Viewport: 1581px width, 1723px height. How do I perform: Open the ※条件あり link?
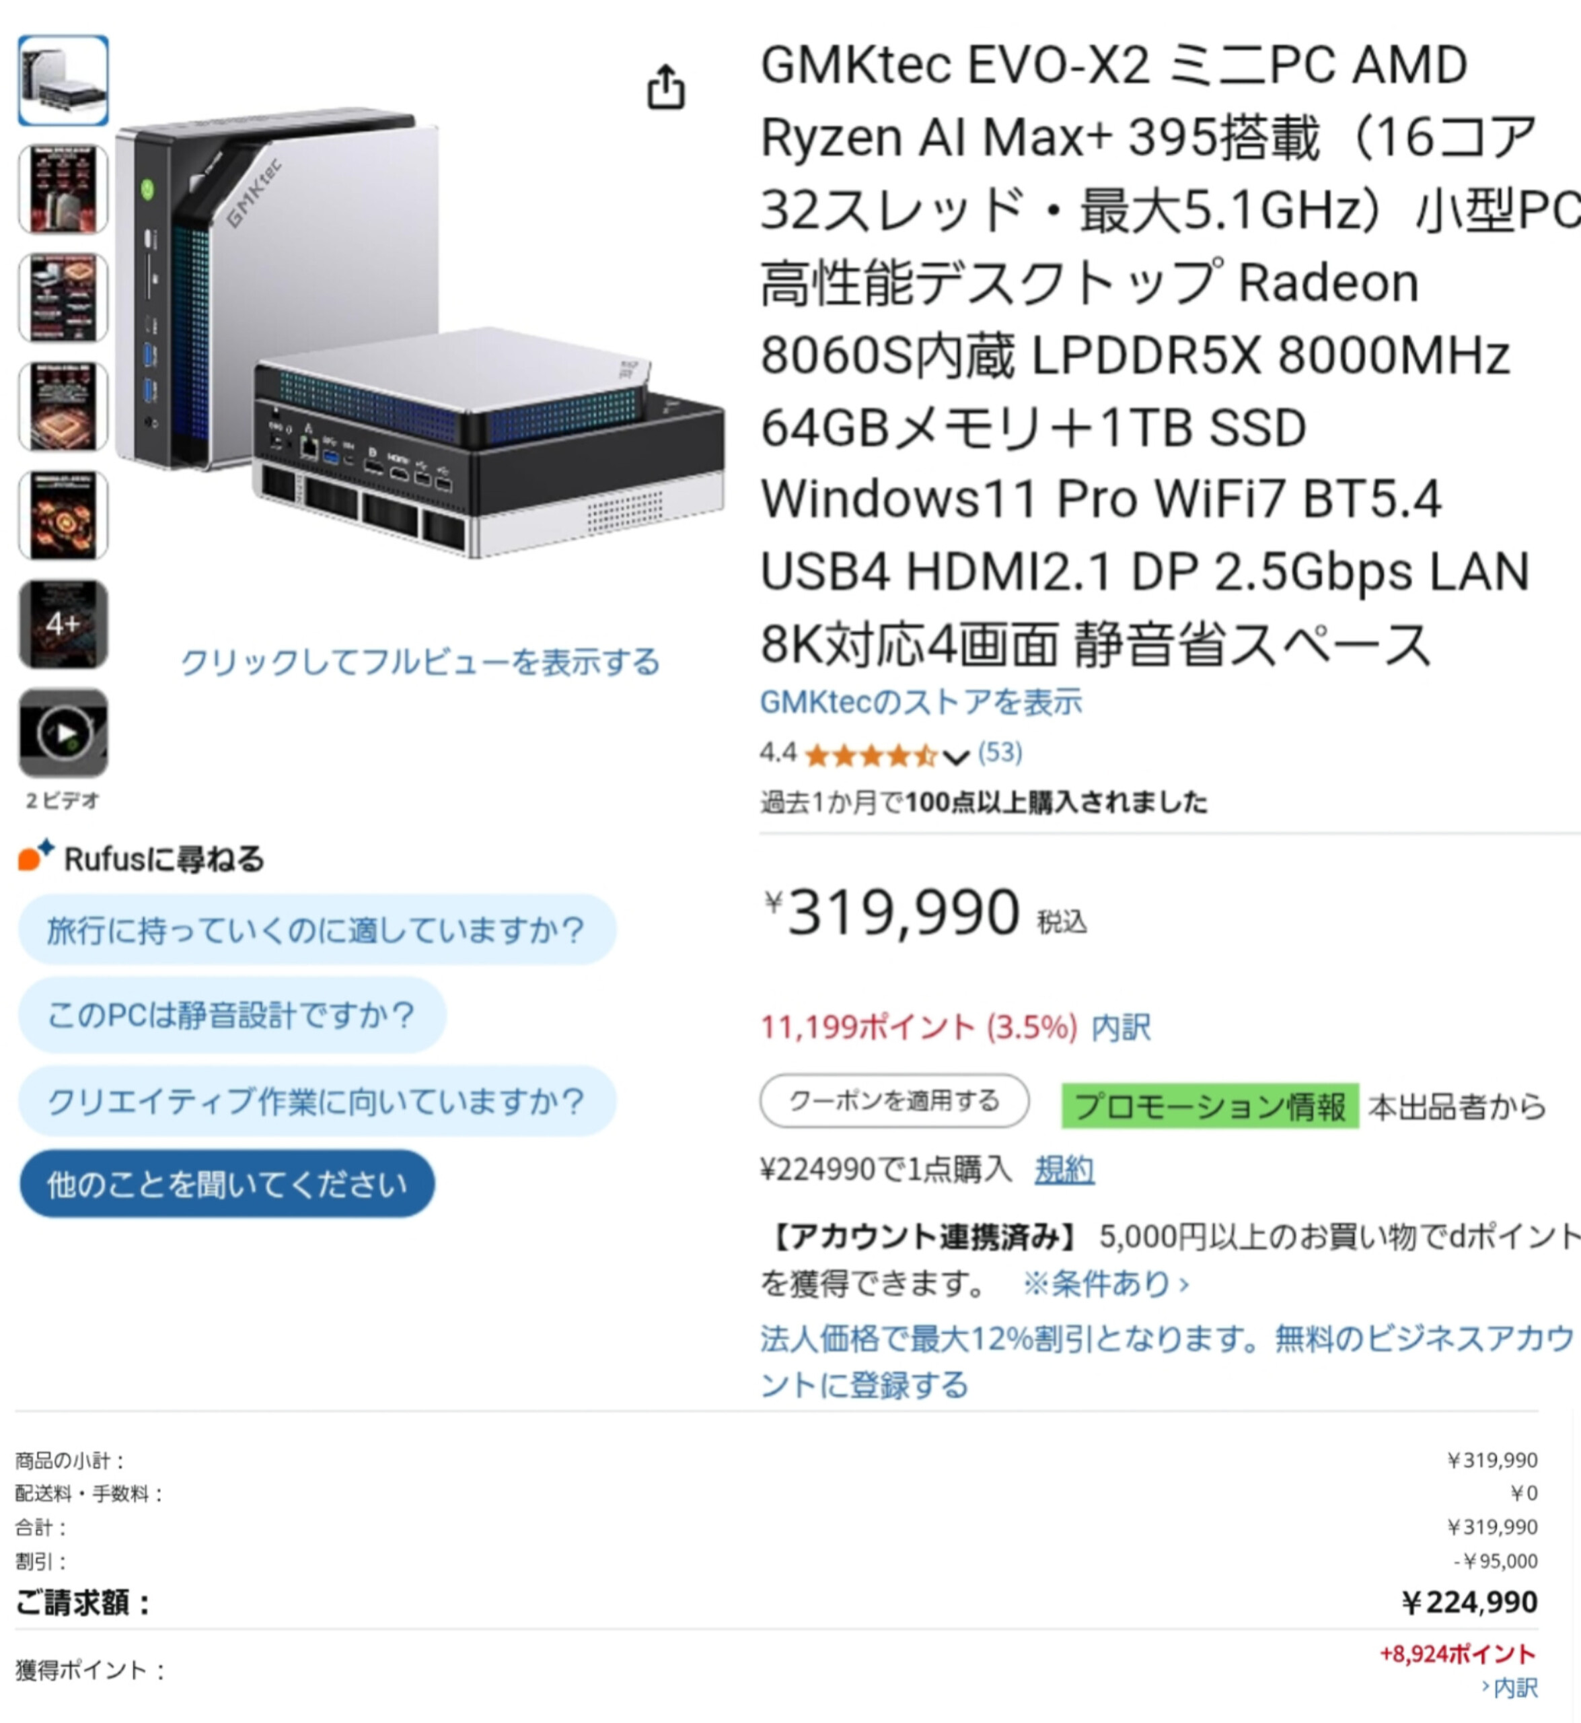point(1105,1284)
